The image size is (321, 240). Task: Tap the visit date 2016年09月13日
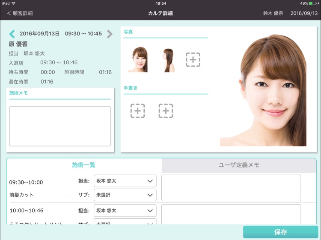click(x=40, y=33)
